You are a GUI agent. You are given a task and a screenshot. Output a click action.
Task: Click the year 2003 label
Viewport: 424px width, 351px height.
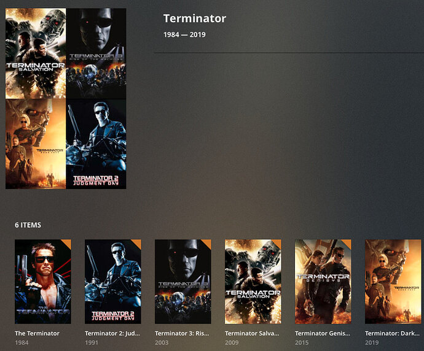pos(162,342)
